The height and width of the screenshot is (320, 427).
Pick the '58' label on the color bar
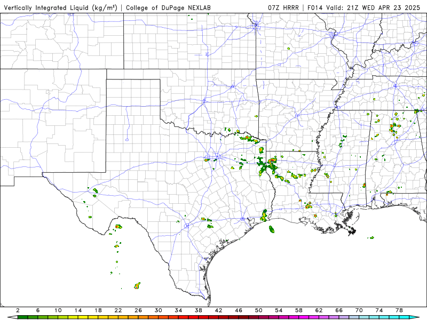pos(299,310)
